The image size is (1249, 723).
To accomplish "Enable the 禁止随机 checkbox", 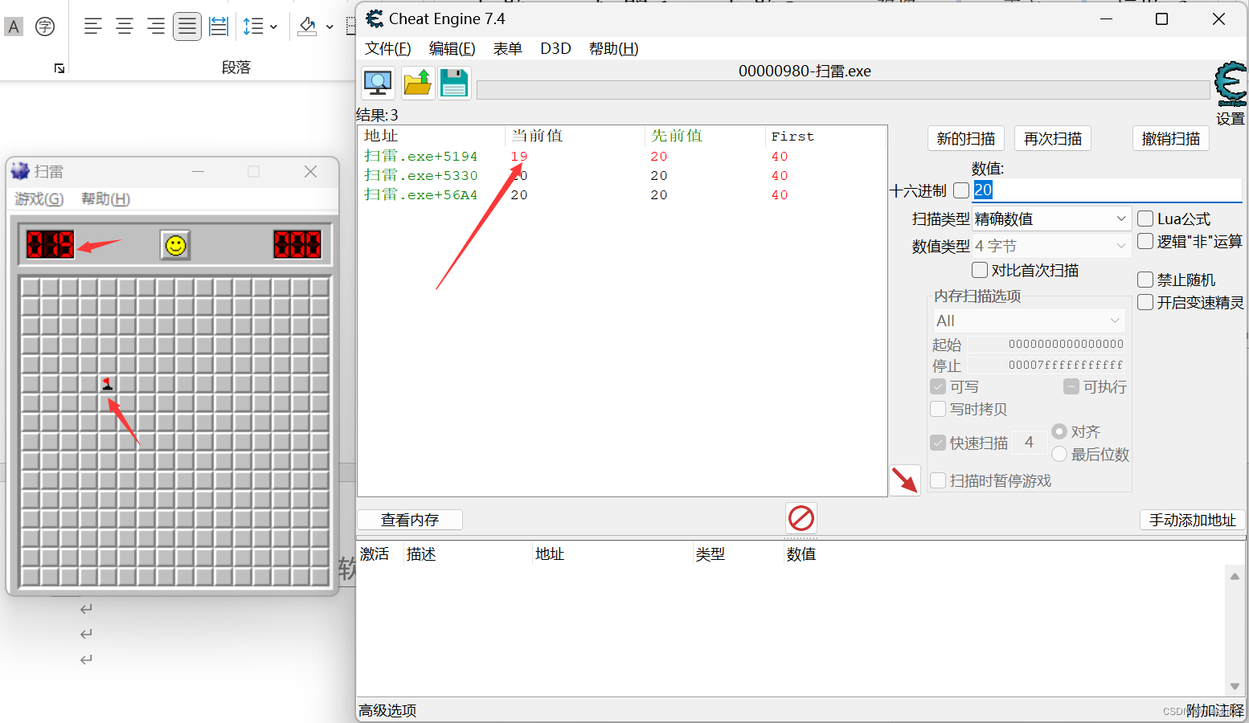I will pyautogui.click(x=1145, y=280).
